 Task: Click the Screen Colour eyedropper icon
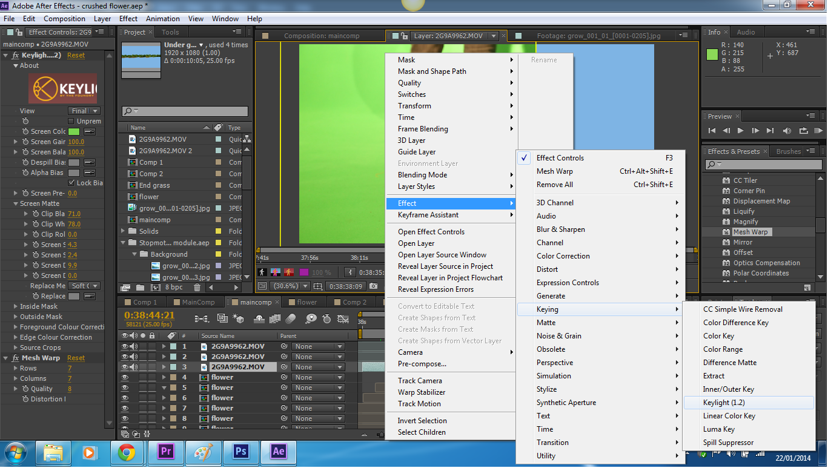point(90,131)
